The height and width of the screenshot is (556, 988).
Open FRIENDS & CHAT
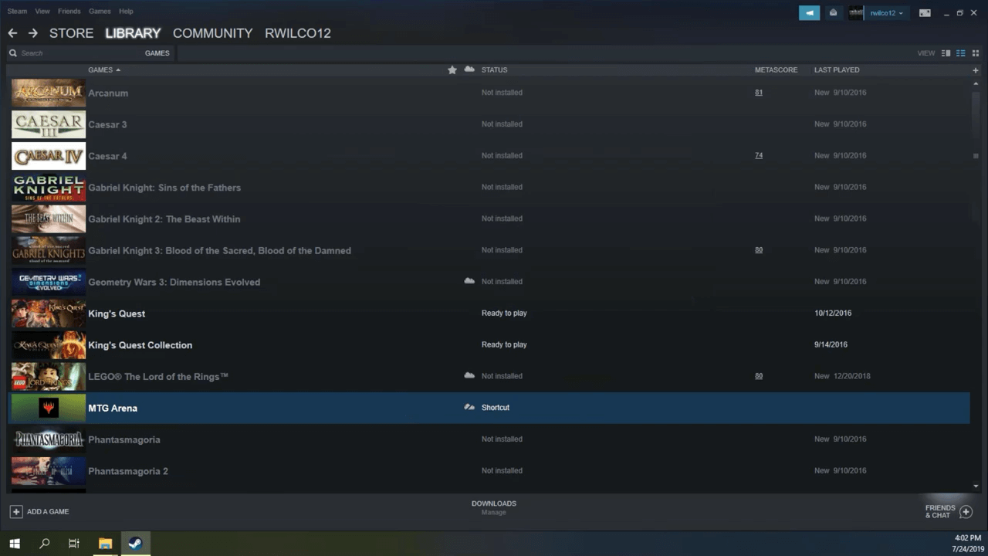(x=940, y=511)
